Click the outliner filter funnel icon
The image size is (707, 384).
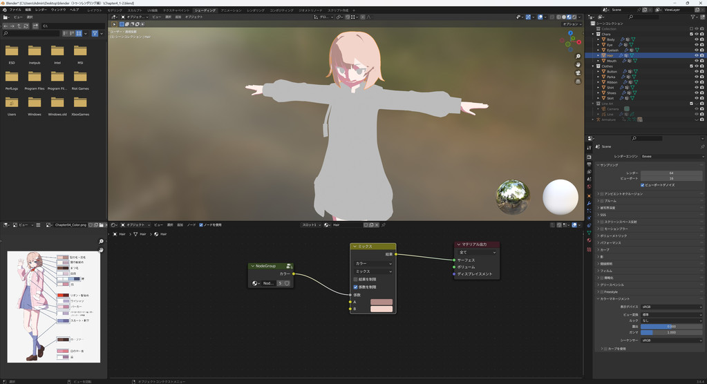(x=693, y=17)
